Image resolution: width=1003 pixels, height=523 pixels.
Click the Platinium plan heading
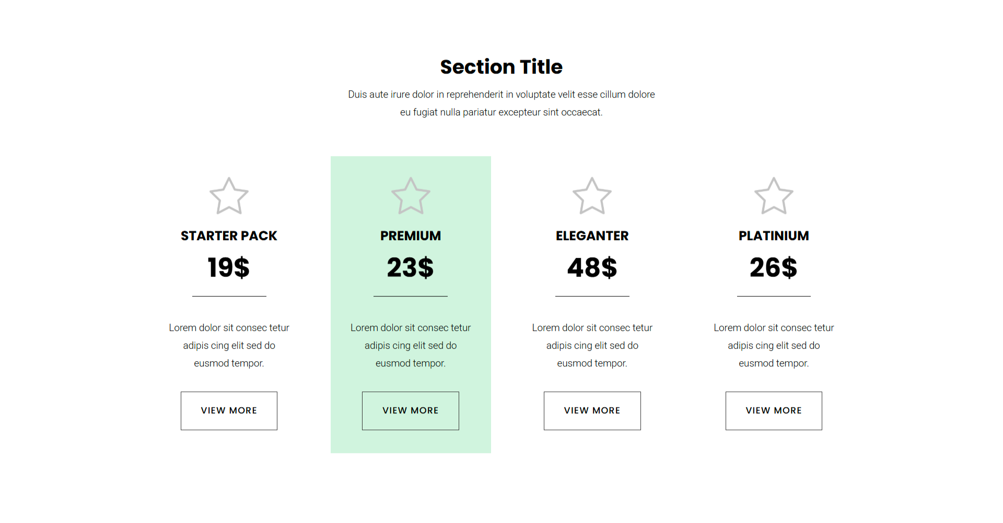tap(774, 236)
